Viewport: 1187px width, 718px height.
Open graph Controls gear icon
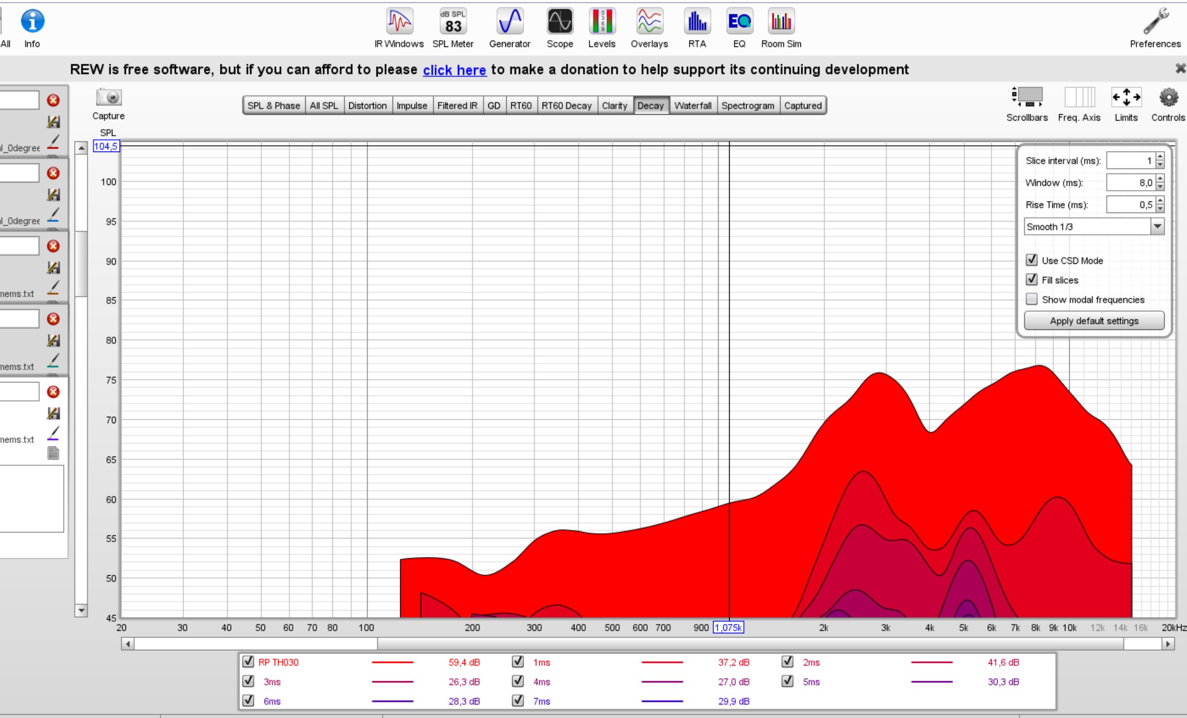coord(1168,97)
